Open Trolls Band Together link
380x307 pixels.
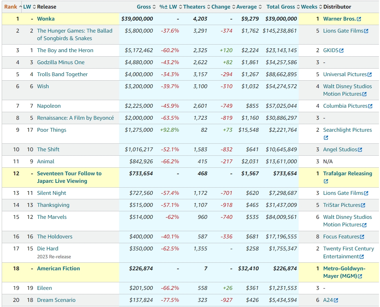point(62,74)
